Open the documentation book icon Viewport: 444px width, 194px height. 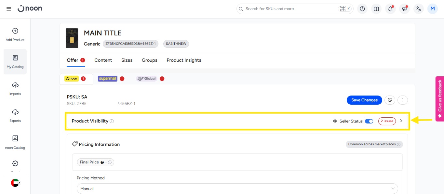[x=376, y=9]
